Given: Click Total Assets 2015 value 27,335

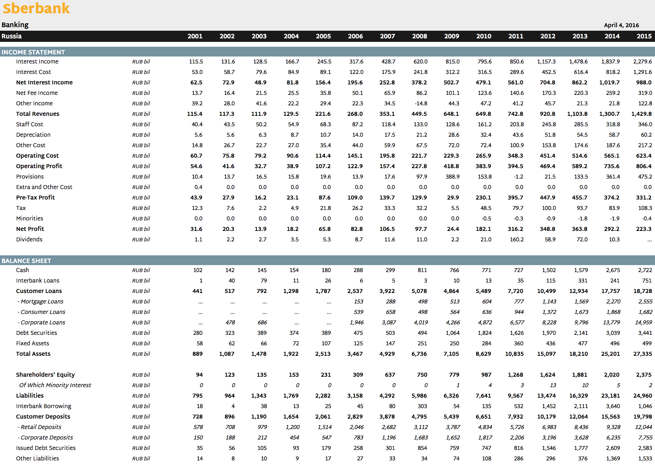Looking at the screenshot, I should pyautogui.click(x=643, y=354).
